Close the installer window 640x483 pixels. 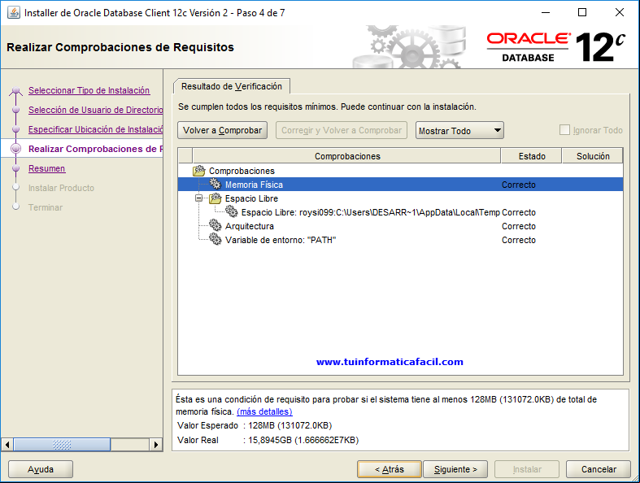[619, 13]
